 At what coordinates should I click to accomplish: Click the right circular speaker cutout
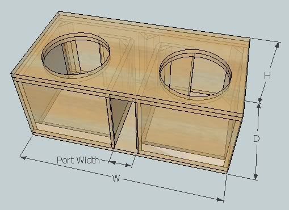[195, 74]
